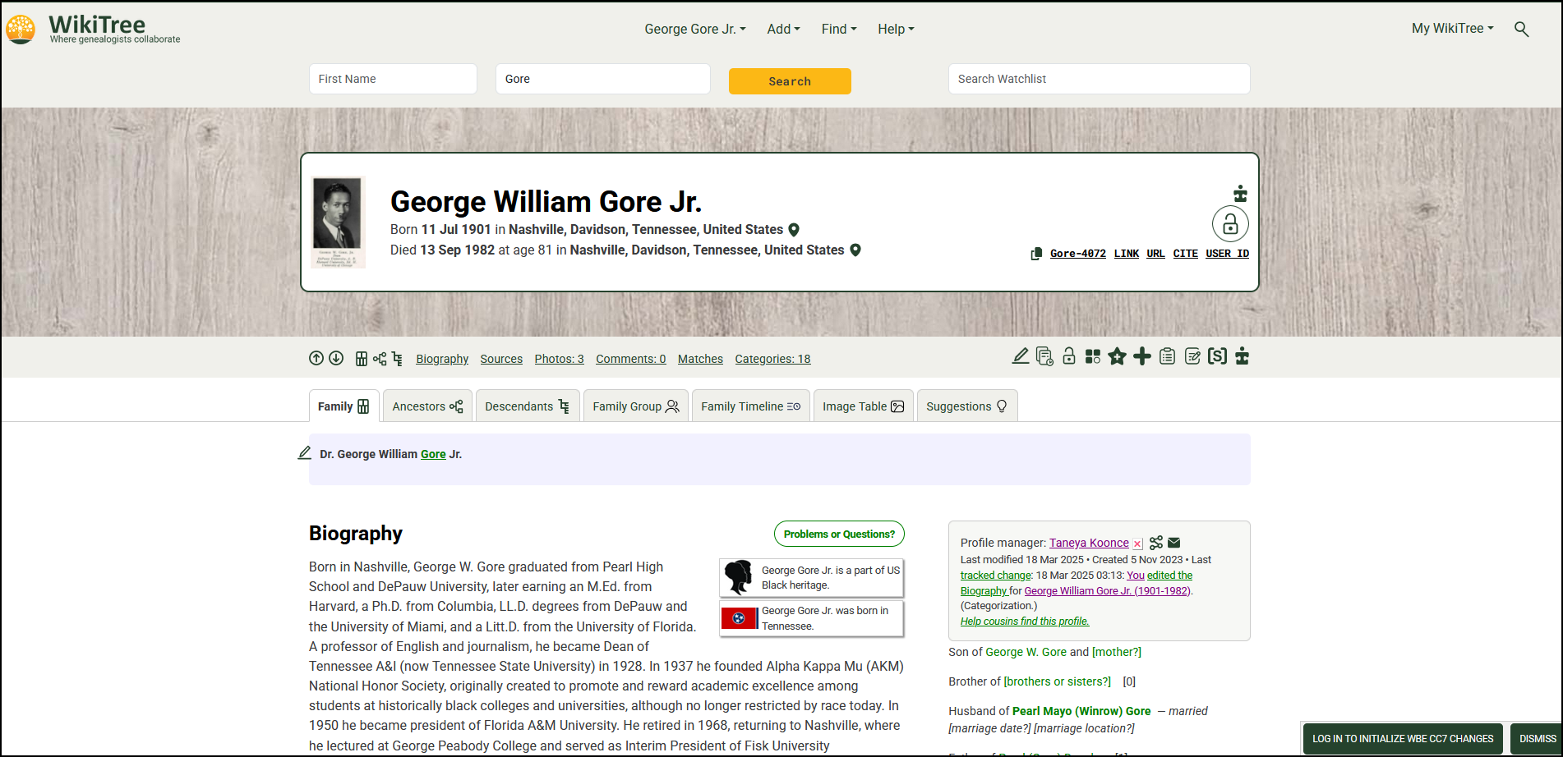Click the puzzle-person icon in toolbar
Image resolution: width=1563 pixels, height=757 pixels.
coord(1242,356)
